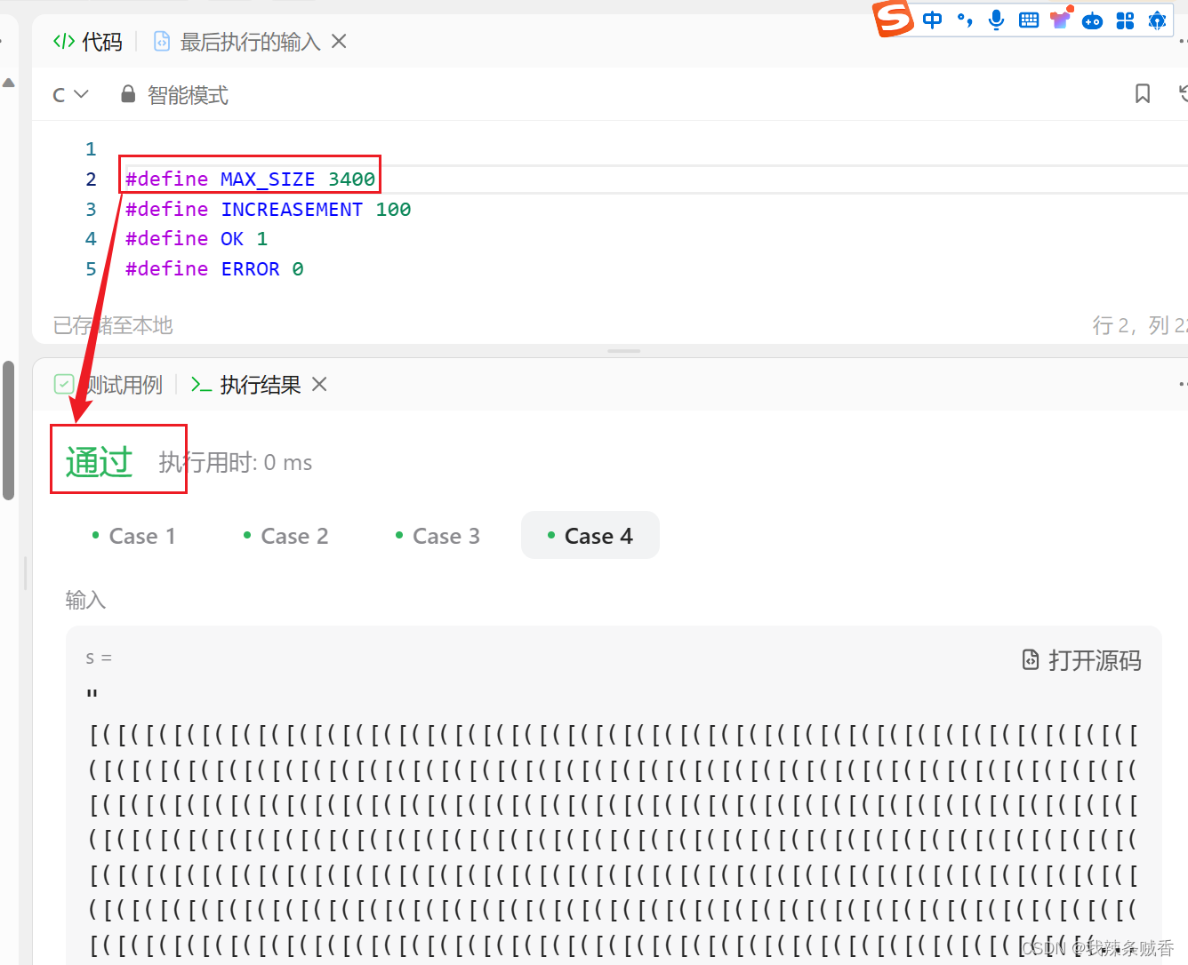
Task: Click the Sogou settings icon in the tray
Action: tap(1157, 20)
